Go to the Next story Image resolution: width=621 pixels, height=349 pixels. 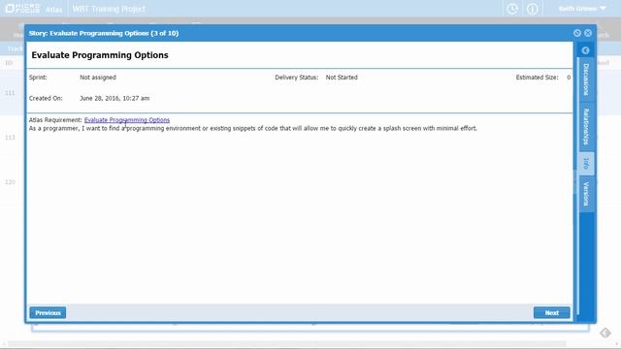[x=552, y=312]
